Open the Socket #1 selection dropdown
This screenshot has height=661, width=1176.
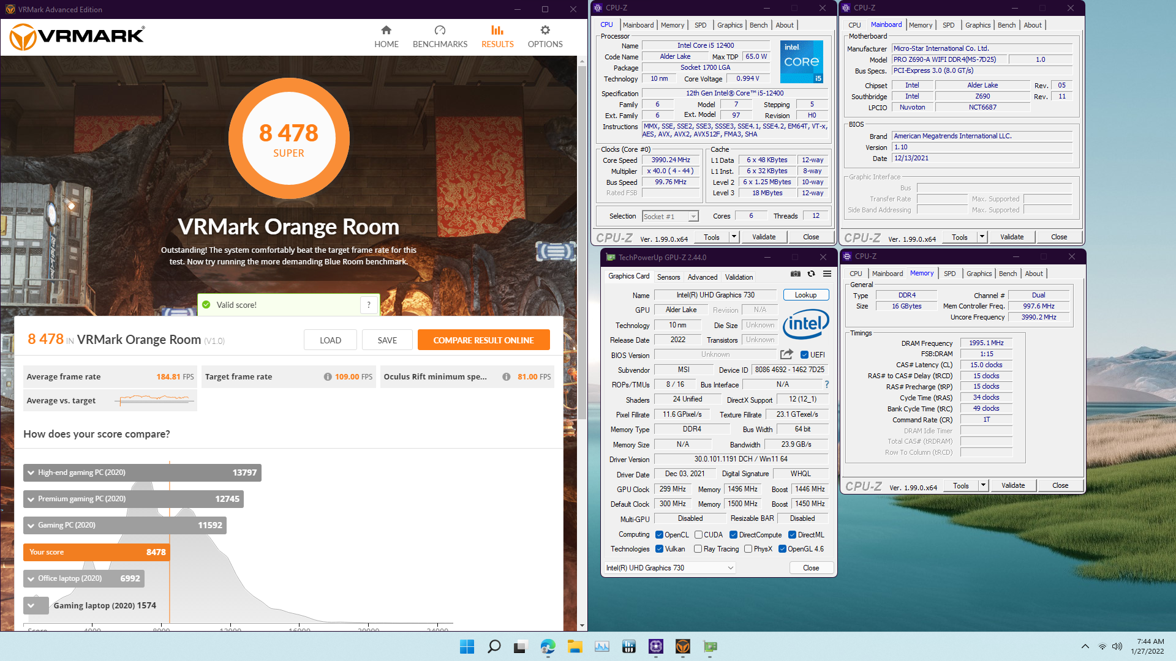click(670, 217)
